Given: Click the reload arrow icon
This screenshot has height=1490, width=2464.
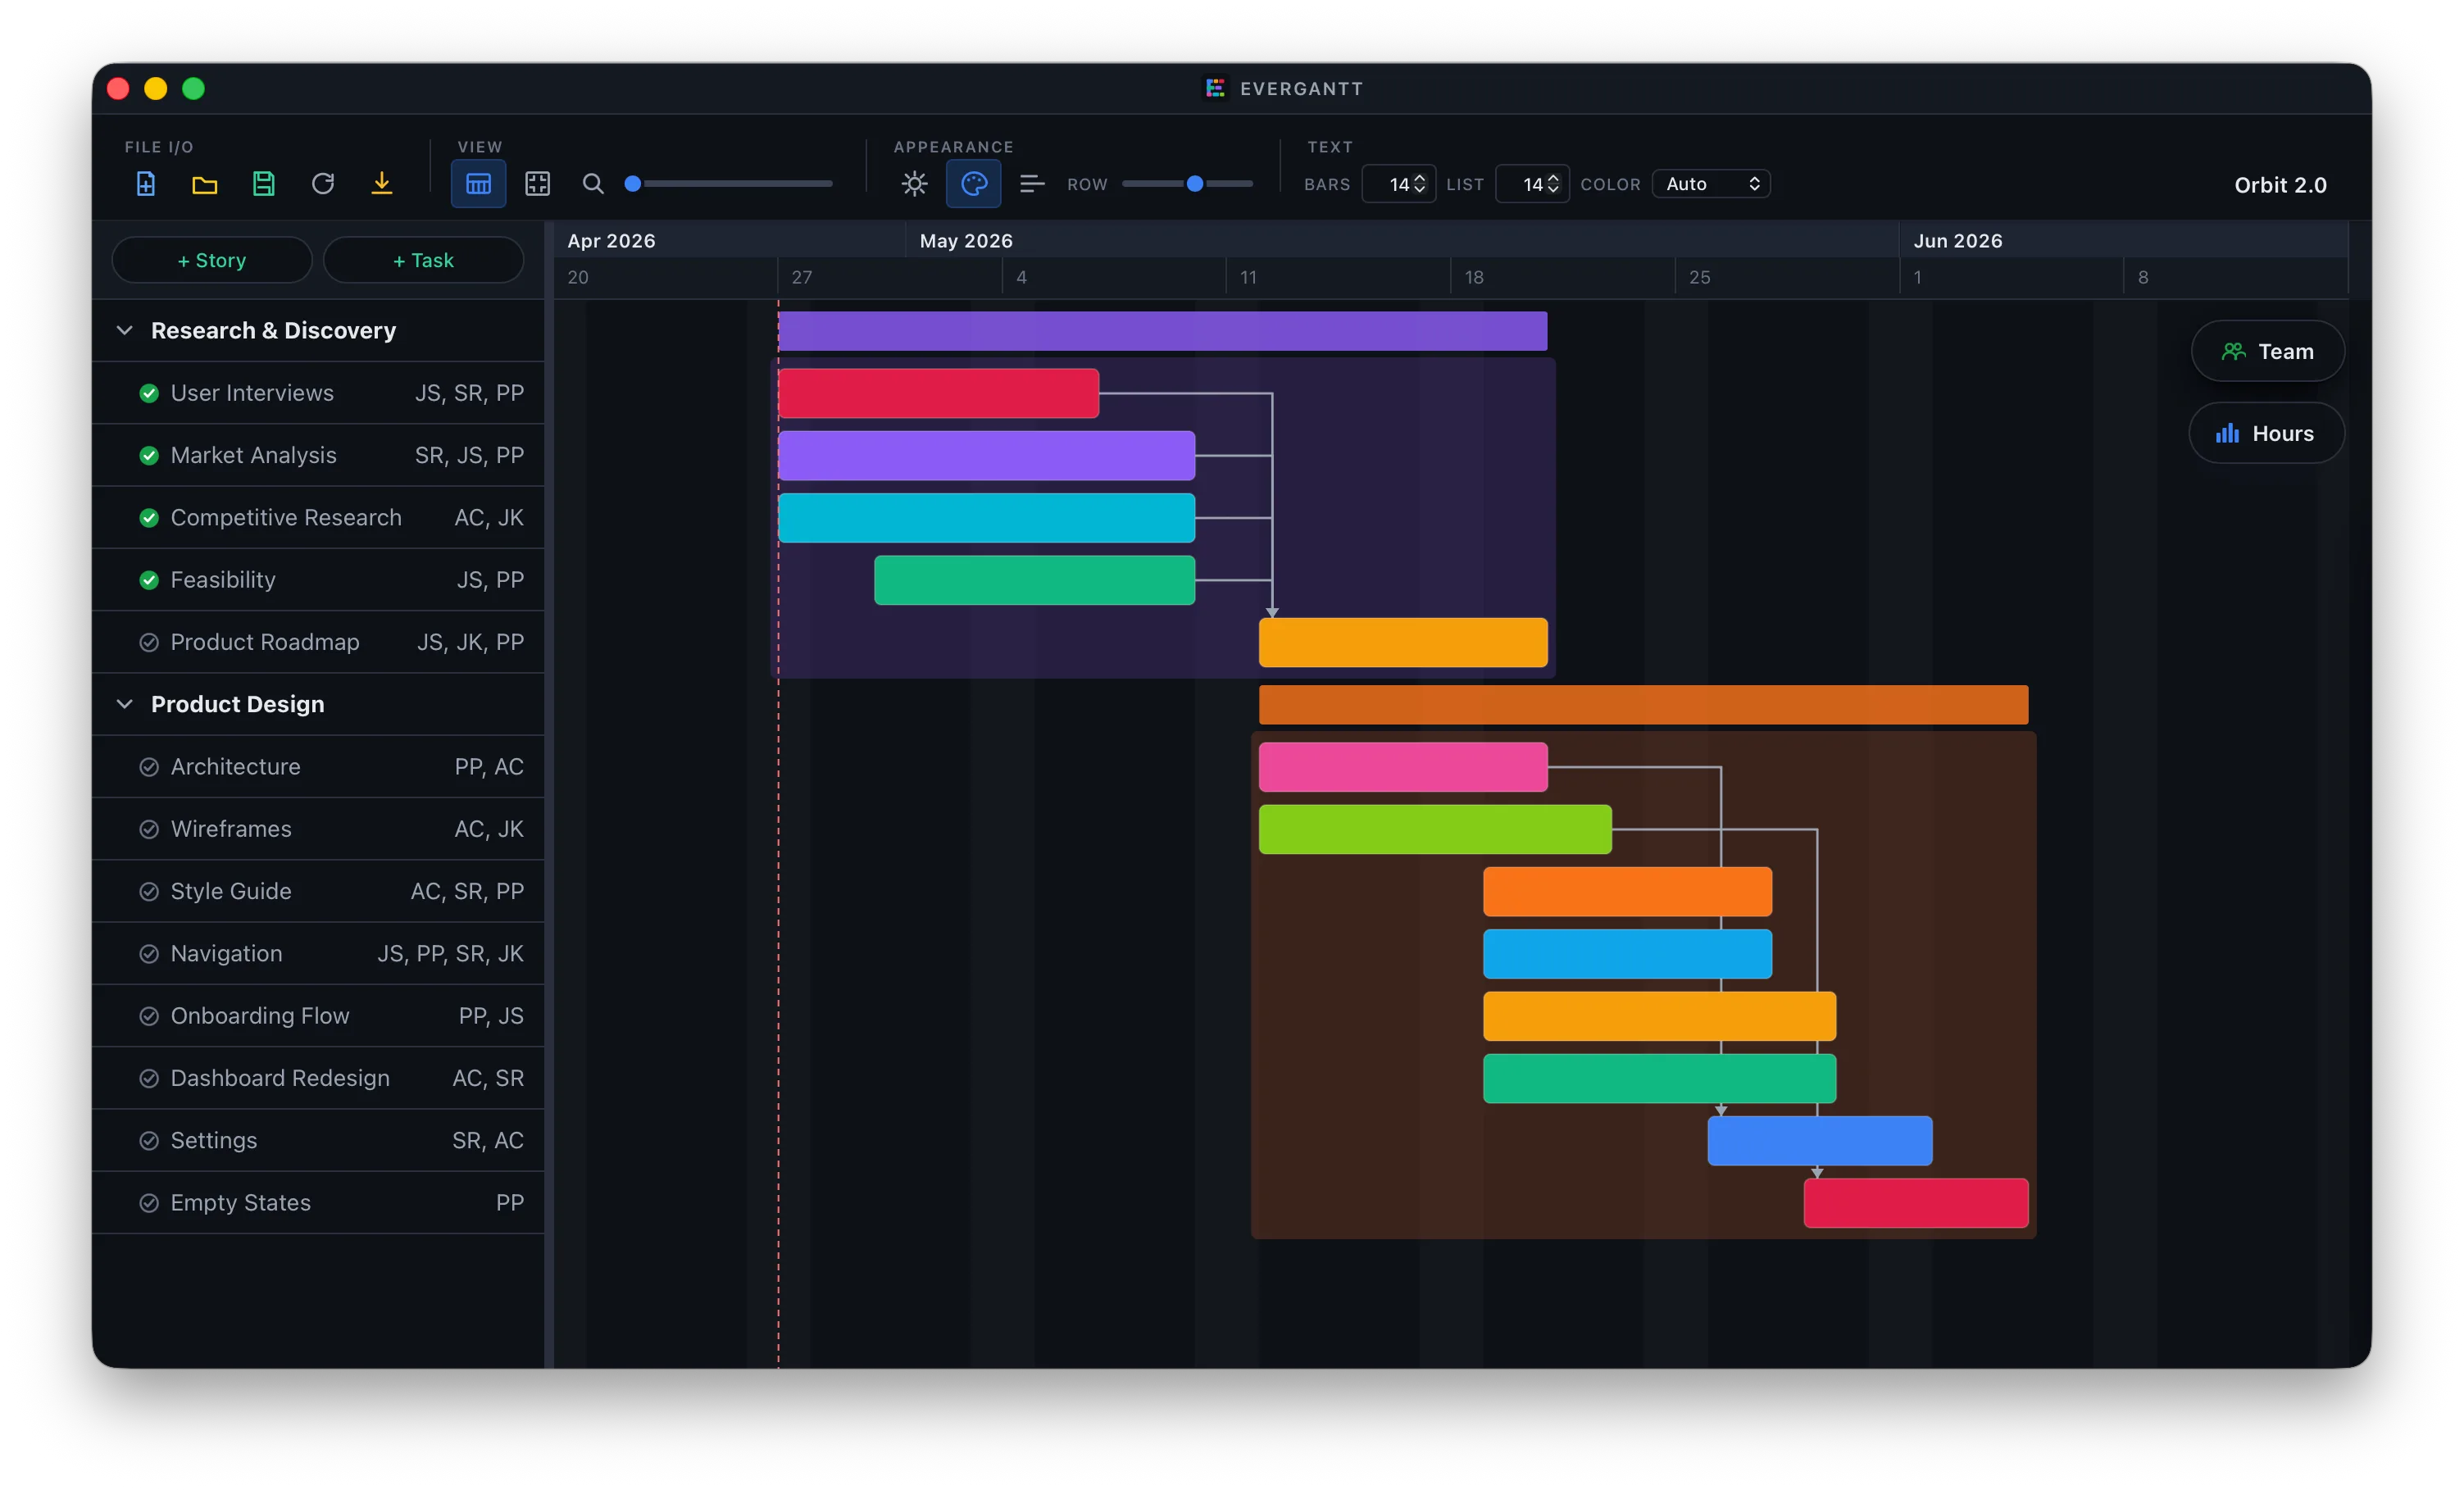Looking at the screenshot, I should 323,184.
